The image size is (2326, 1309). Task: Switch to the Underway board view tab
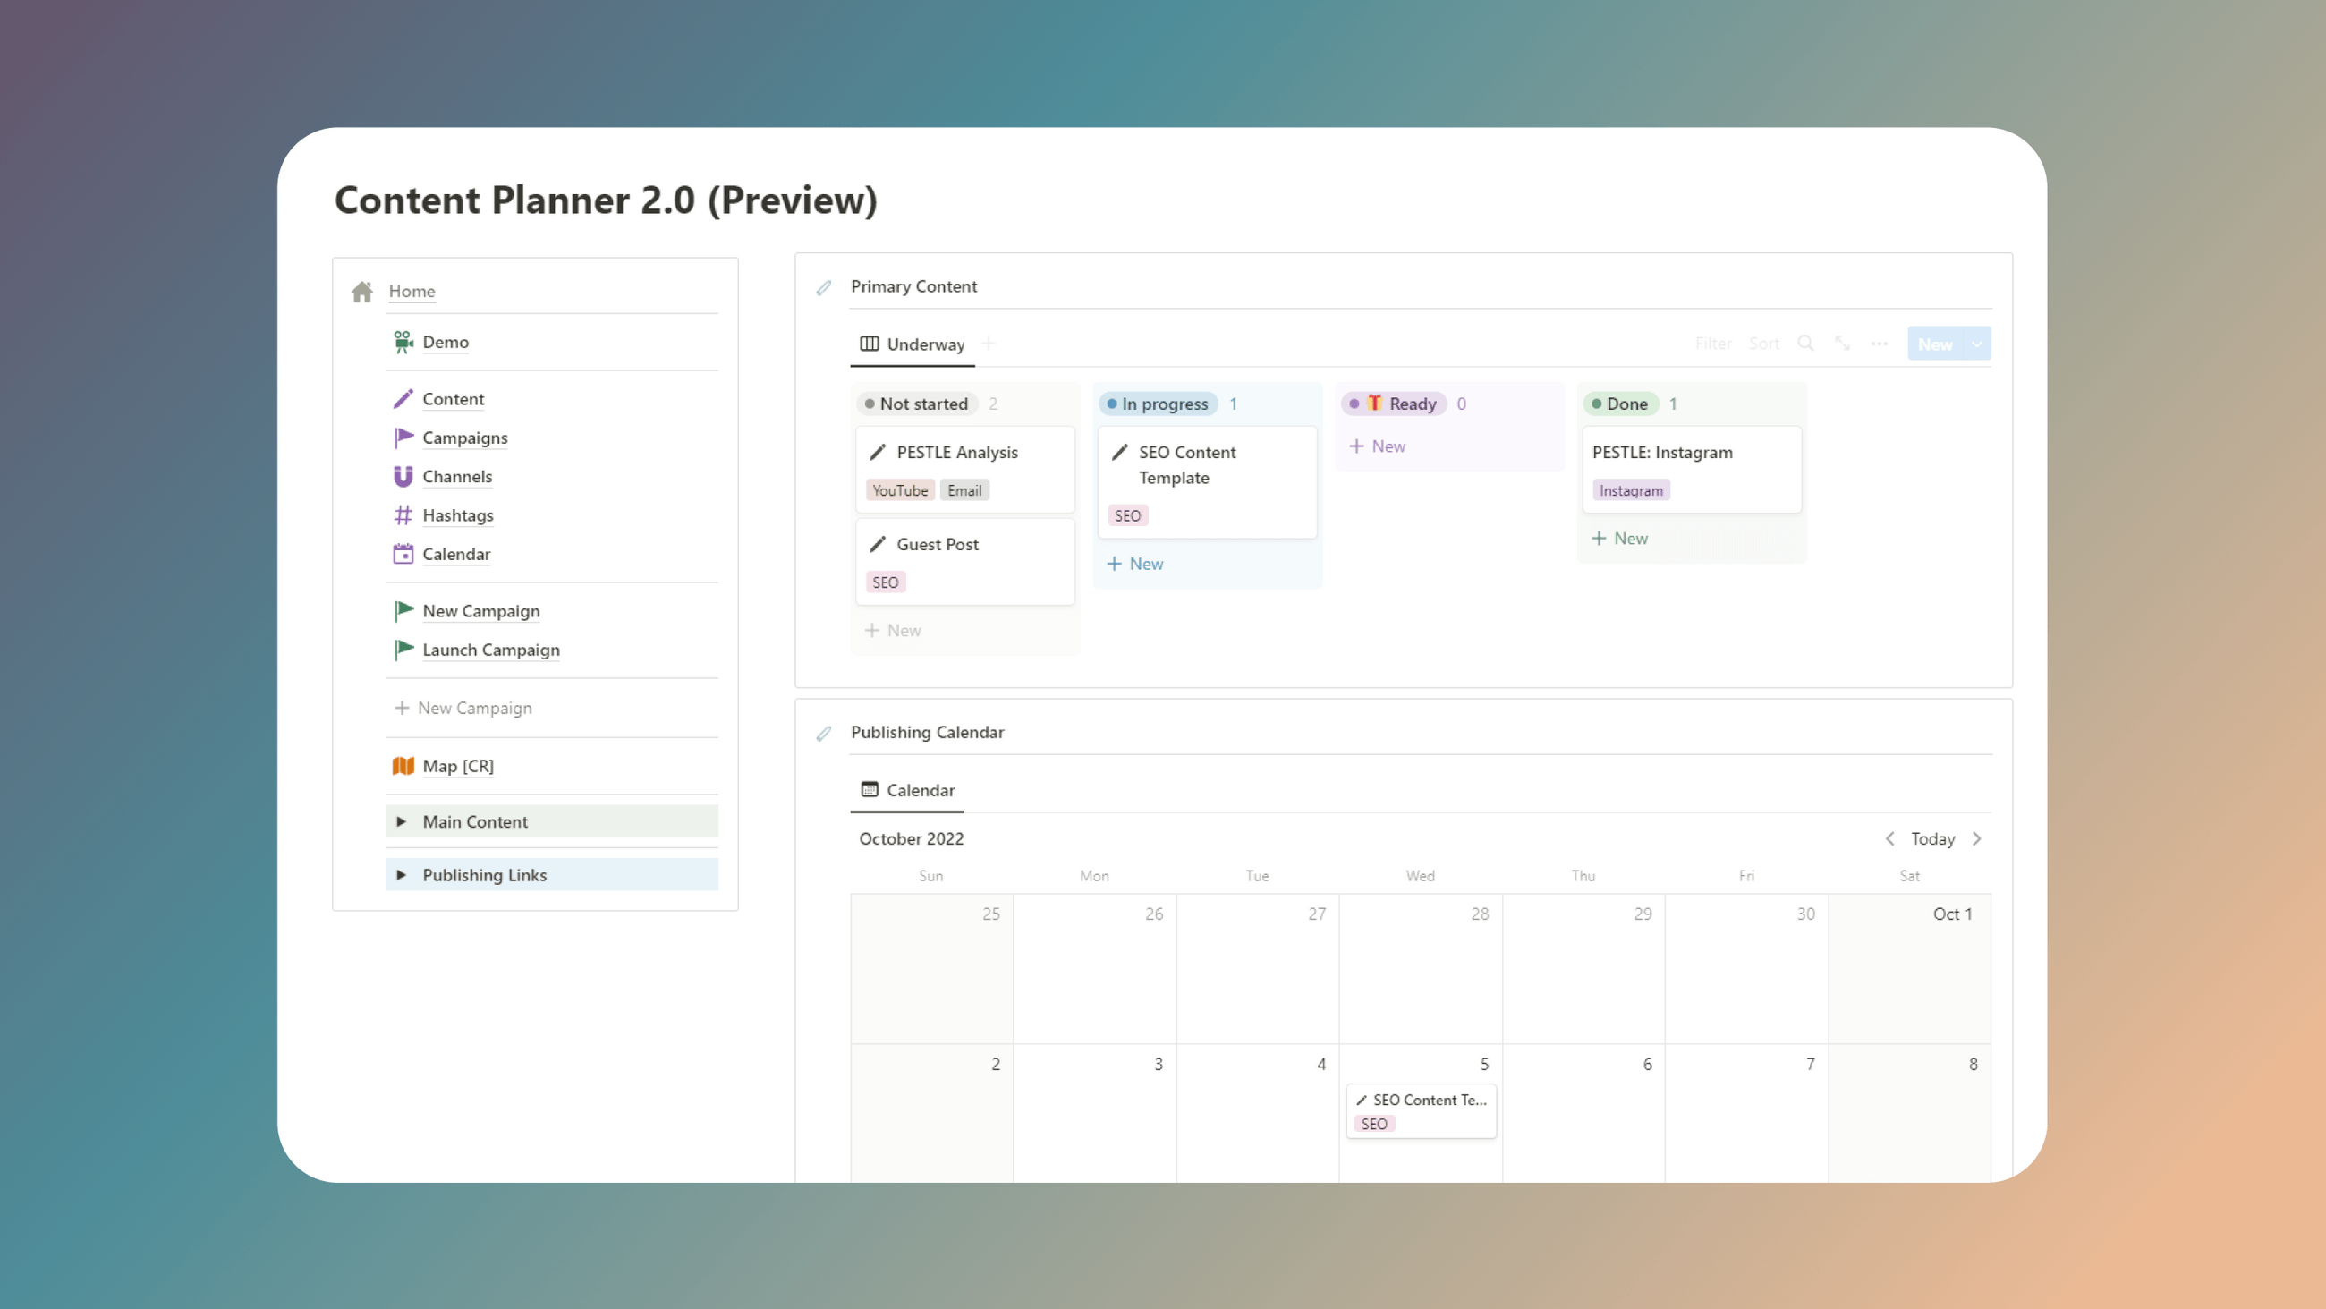pyautogui.click(x=912, y=344)
